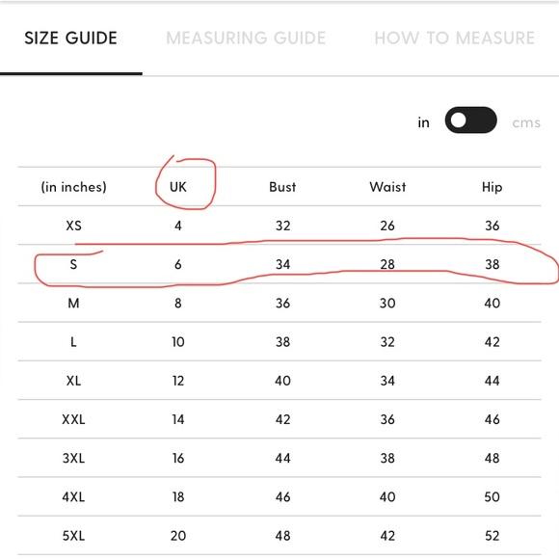Toggle the in/cms unit switch
This screenshot has height=559, width=559.
click(x=471, y=120)
